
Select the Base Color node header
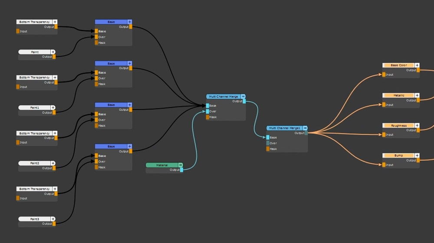[x=398, y=65]
